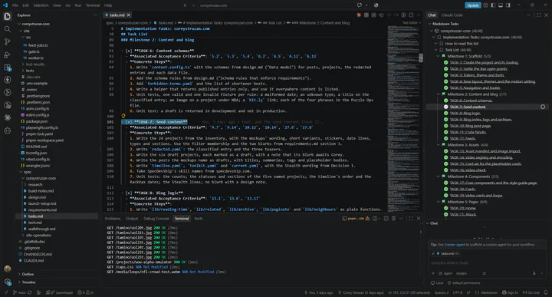
Task: Open Run and Debug view
Action: pyautogui.click(x=7, y=54)
